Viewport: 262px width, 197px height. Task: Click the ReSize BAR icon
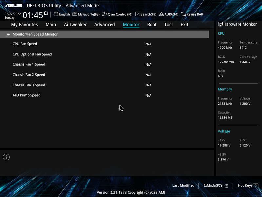184,14
